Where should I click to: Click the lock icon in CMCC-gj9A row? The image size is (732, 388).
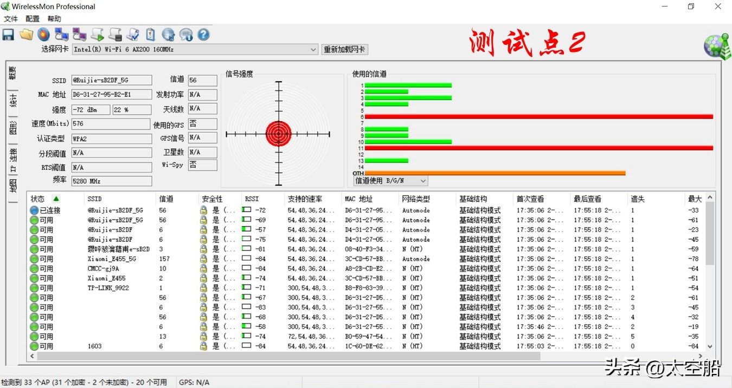(x=203, y=268)
